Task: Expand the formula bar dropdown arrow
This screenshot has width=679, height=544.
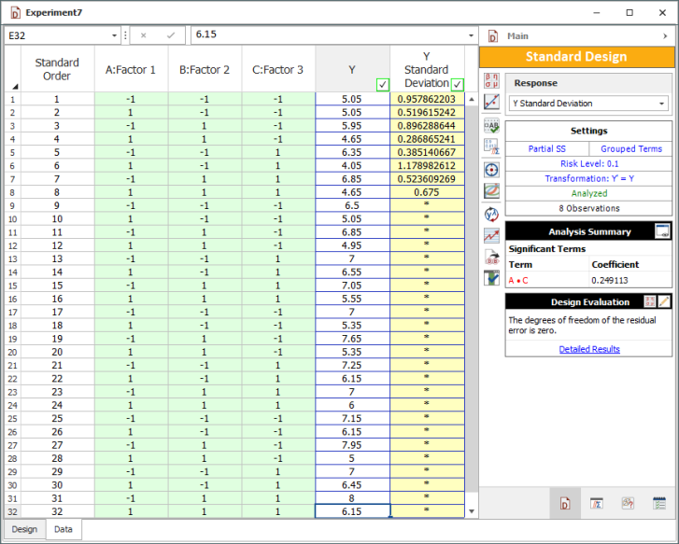Action: (472, 35)
